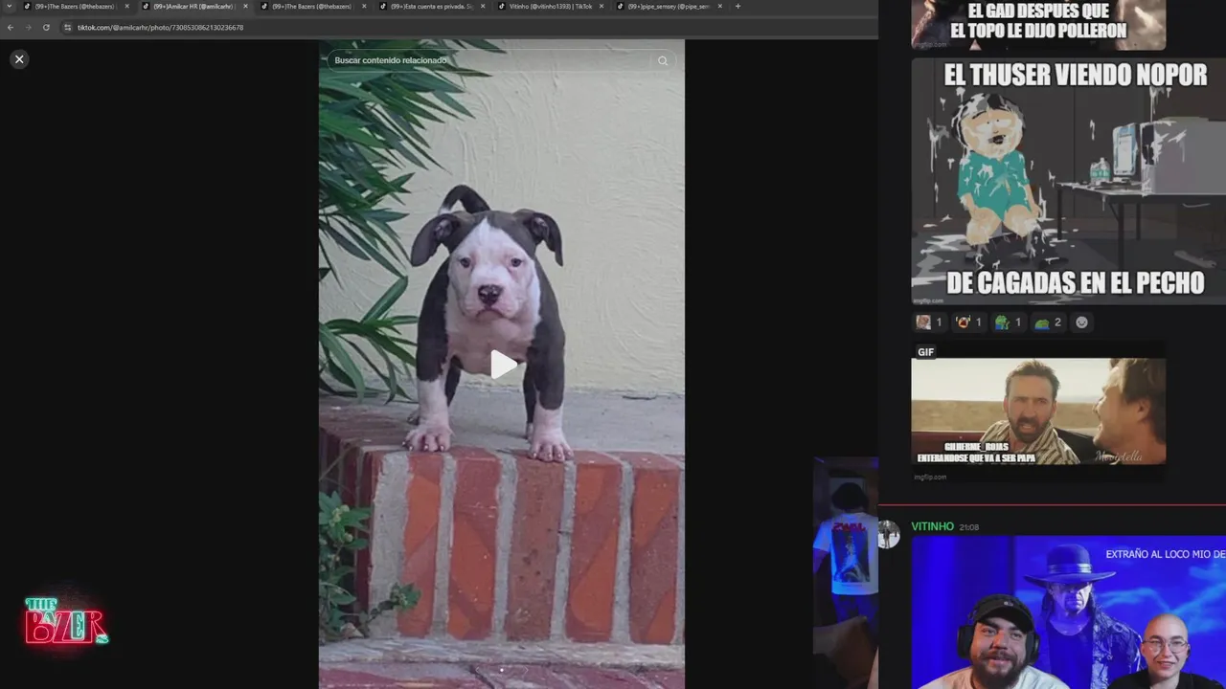The image size is (1226, 689).
Task: Open the add reaction smiley button
Action: [x=1081, y=322]
